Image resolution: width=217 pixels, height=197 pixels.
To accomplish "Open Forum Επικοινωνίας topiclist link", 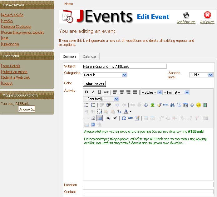I will pyautogui.click(x=23, y=32).
